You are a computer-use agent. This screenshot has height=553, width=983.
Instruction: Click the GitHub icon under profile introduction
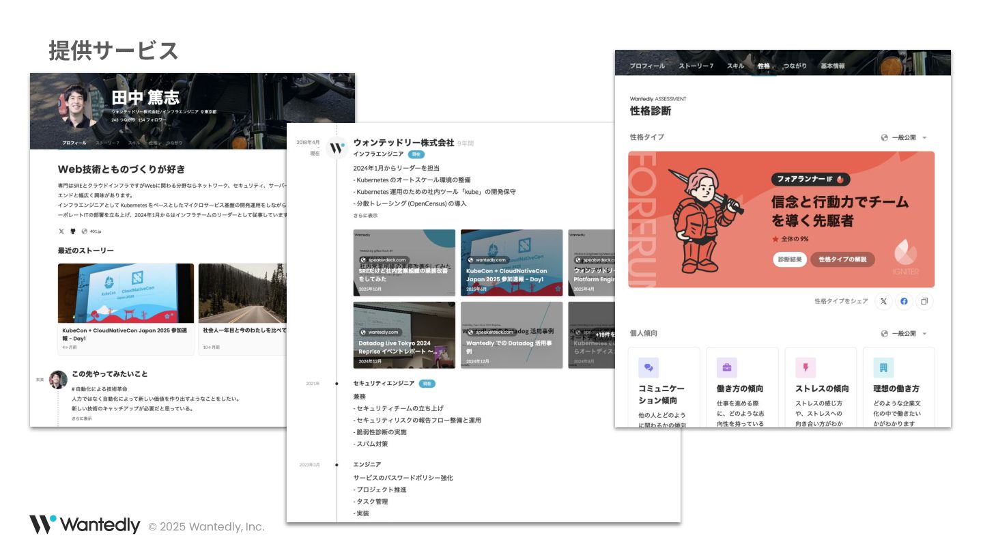click(73, 231)
